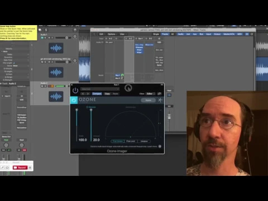The height and width of the screenshot is (201, 268).
Task: Click the square region icon in recorder bar
Action: pyautogui.click(x=7, y=167)
